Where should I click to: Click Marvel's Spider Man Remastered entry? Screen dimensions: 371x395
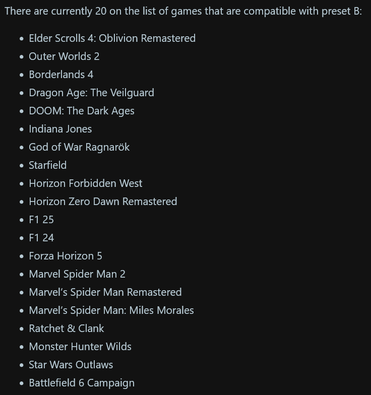tap(105, 292)
